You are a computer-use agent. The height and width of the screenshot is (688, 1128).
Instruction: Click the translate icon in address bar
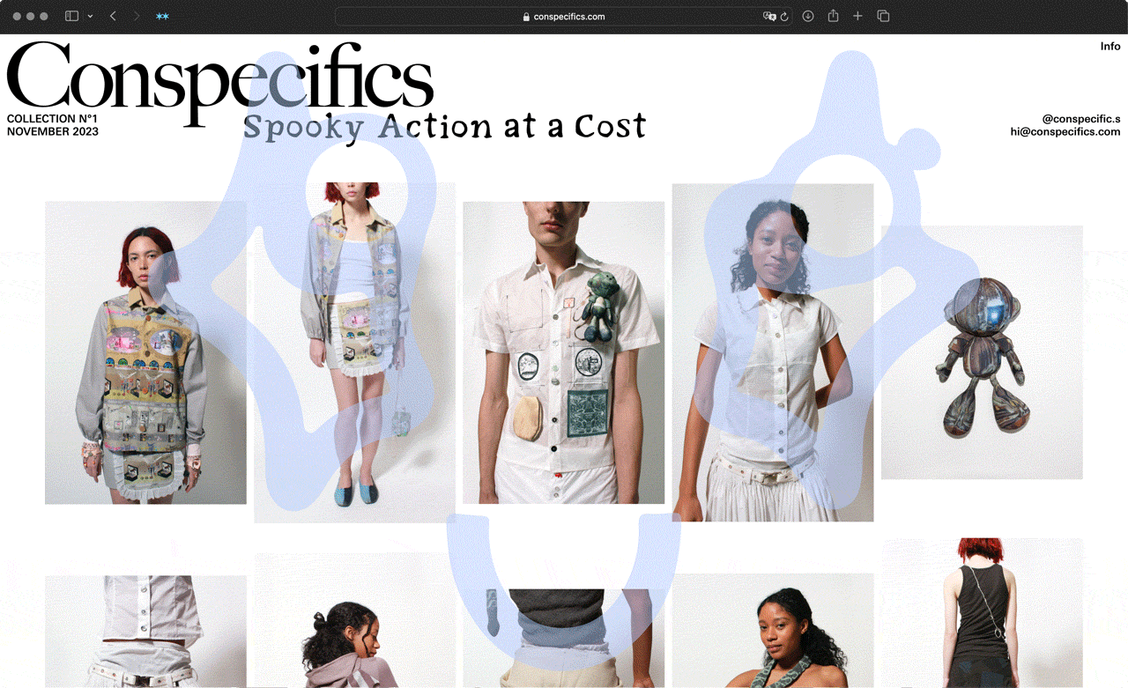pos(769,16)
